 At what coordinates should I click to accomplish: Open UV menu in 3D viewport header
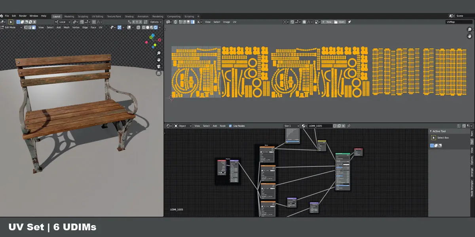(x=101, y=27)
